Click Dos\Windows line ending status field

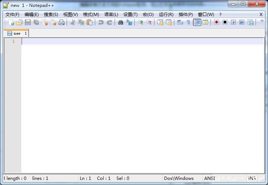(x=179, y=178)
